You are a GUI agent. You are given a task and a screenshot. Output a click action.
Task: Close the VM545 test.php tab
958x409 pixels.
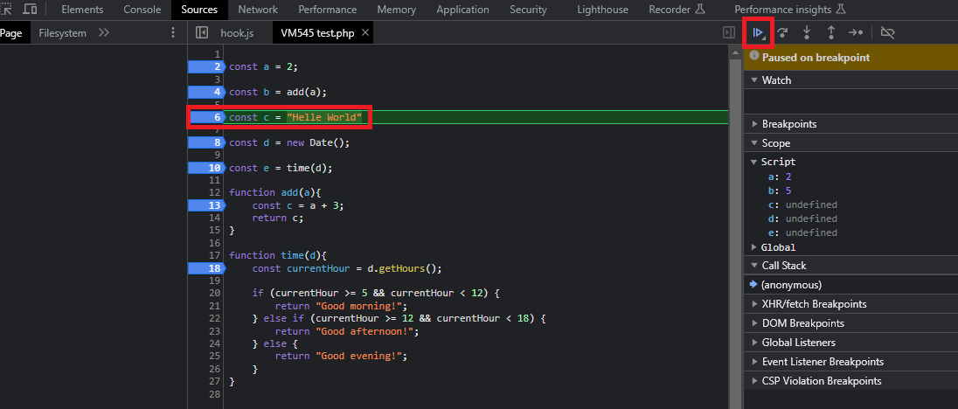coord(365,33)
